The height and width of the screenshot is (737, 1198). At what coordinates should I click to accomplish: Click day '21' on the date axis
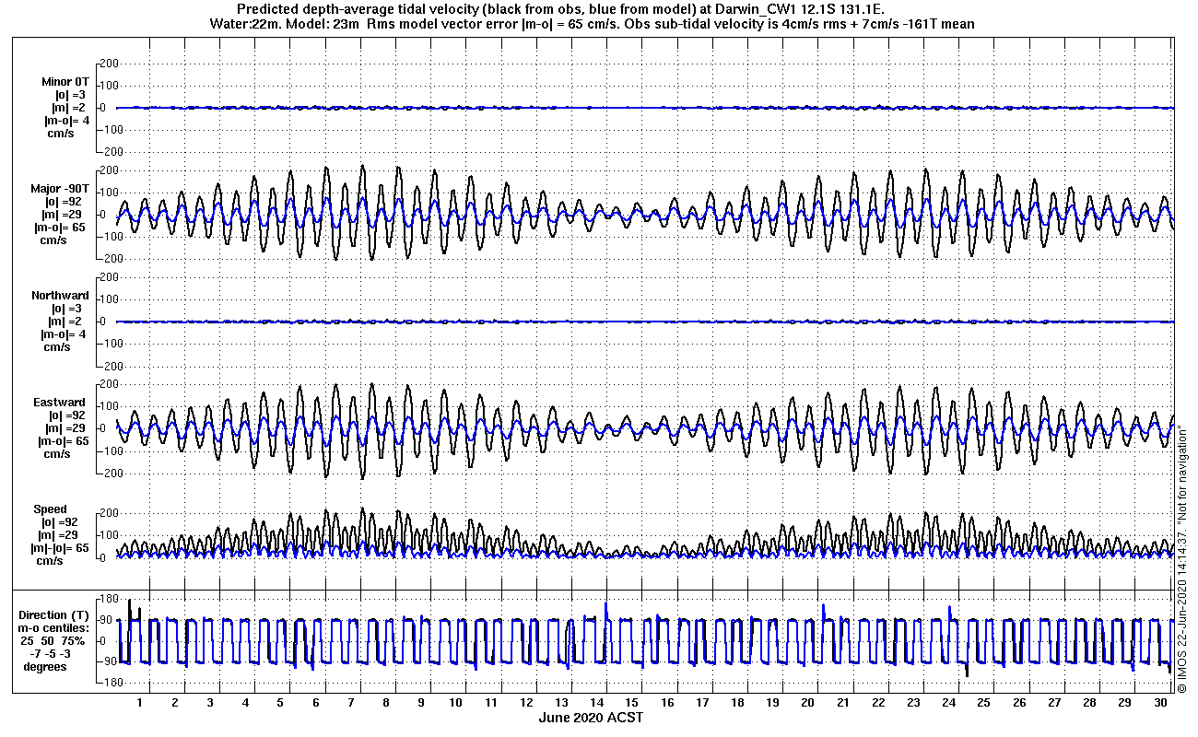[x=842, y=703]
